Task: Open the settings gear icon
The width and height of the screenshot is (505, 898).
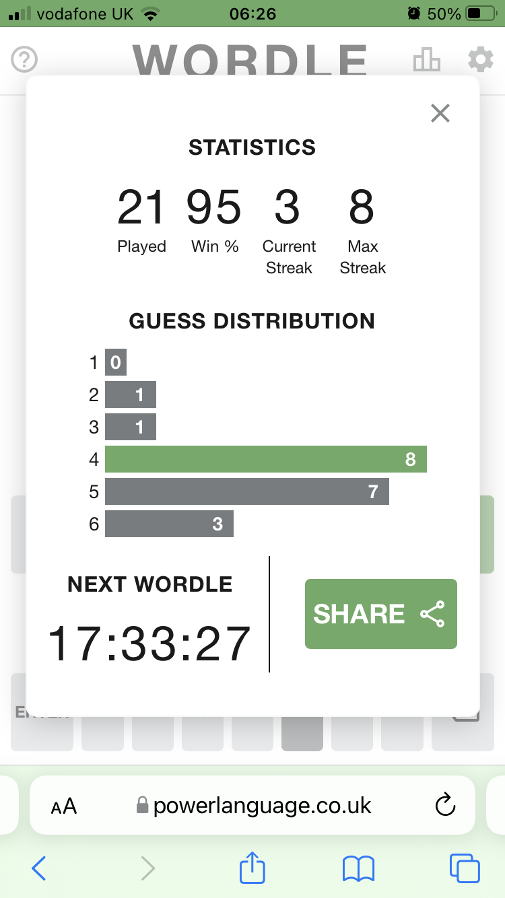Action: (x=481, y=60)
